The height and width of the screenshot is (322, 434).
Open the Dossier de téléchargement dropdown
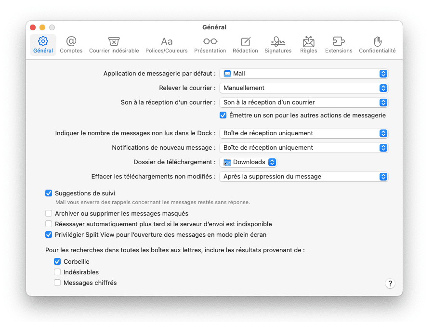248,162
